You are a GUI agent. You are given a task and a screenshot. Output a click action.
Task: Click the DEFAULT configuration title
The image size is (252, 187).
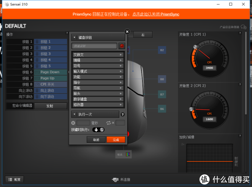tap(16, 26)
